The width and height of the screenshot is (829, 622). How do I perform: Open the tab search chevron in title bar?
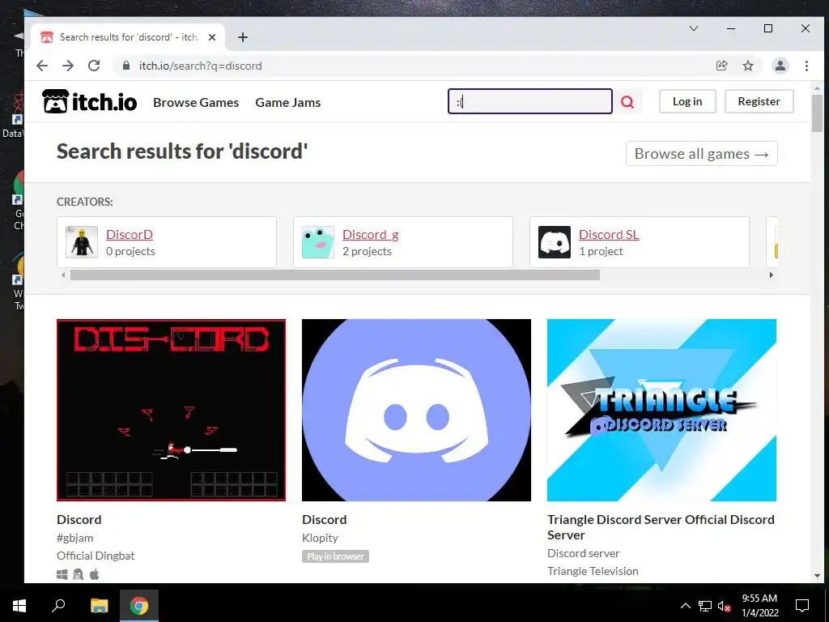click(x=694, y=28)
